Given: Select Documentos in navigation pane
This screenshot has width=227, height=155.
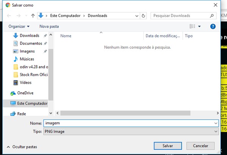Looking at the screenshot, I should click(x=31, y=43).
